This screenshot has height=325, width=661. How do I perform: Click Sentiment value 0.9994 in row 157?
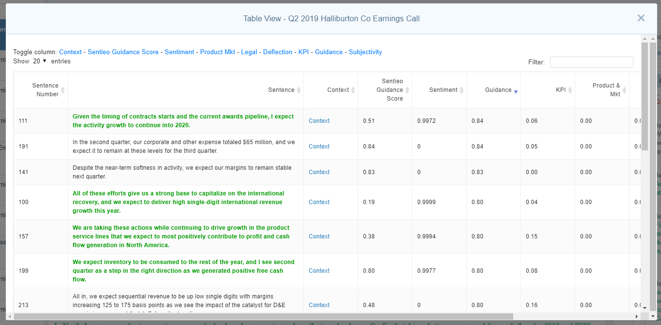point(426,236)
